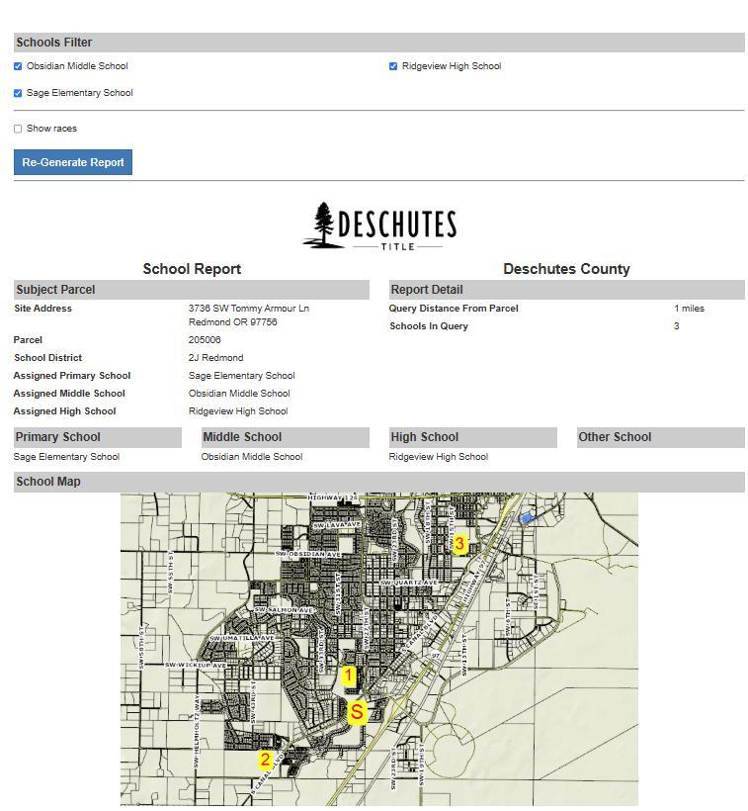Click the Middle School column header
Screen dimensions: 748x811
coord(286,437)
